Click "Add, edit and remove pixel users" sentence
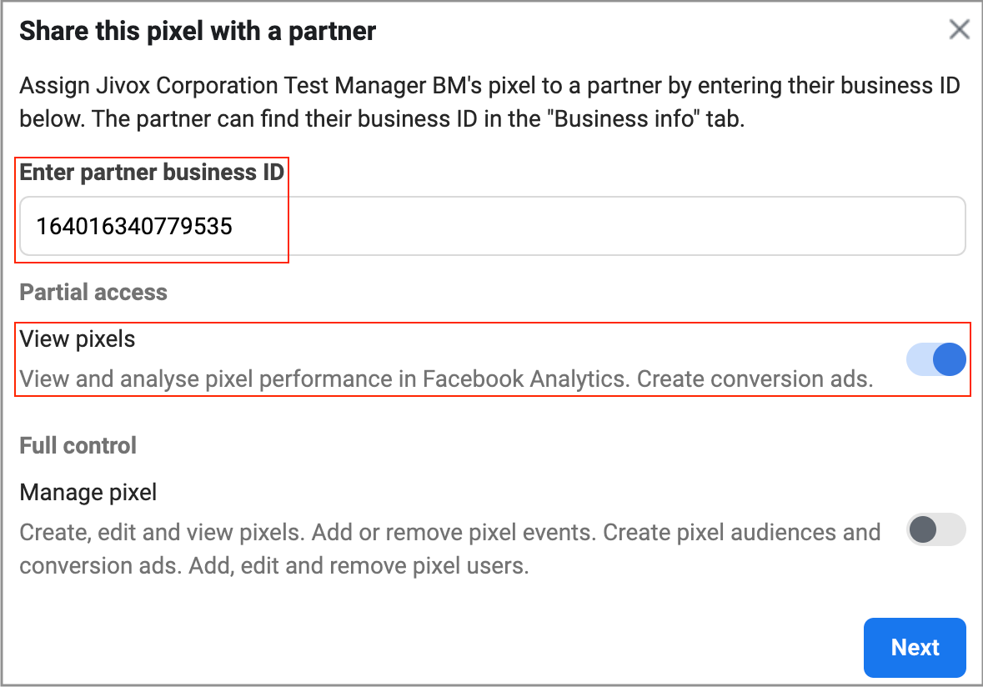The image size is (983, 687). [359, 567]
